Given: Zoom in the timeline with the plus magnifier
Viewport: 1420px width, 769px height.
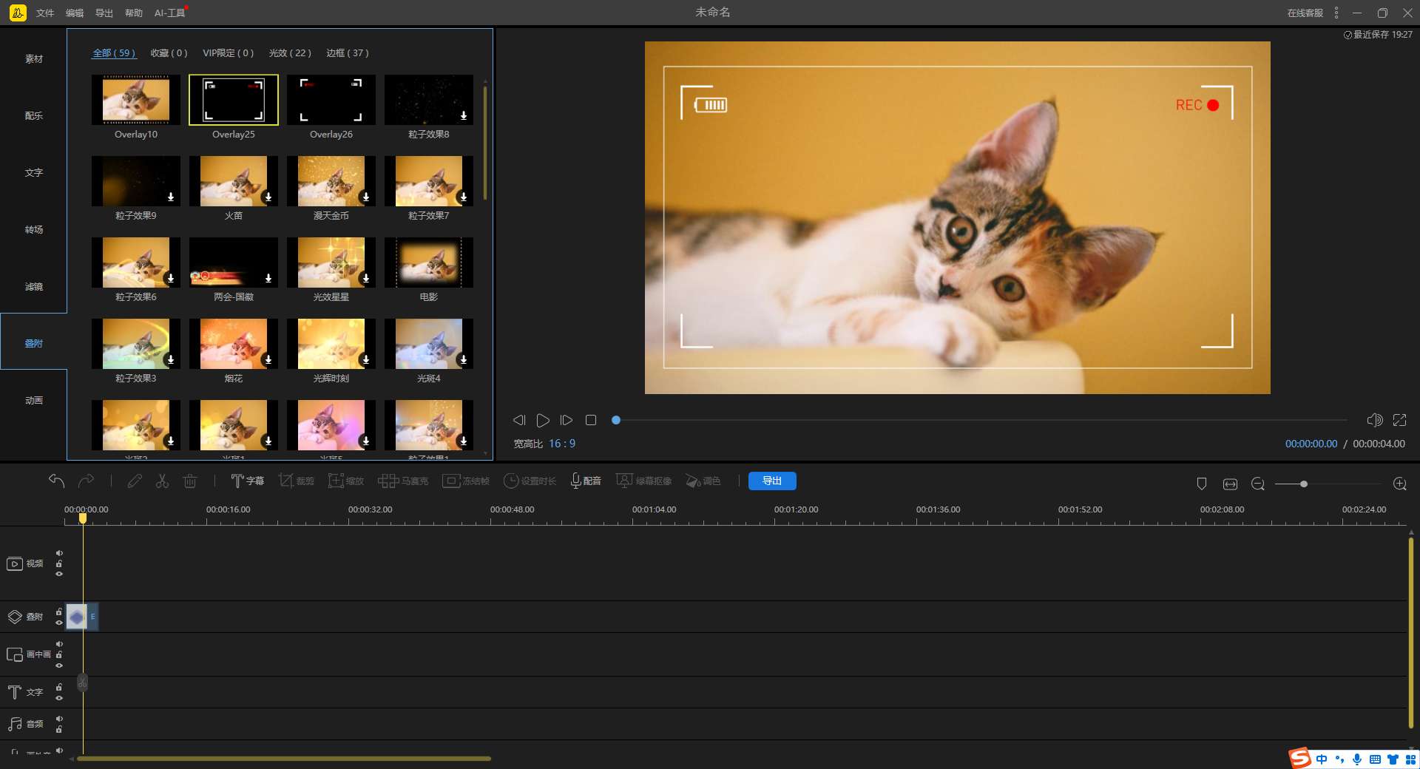Looking at the screenshot, I should tap(1399, 484).
